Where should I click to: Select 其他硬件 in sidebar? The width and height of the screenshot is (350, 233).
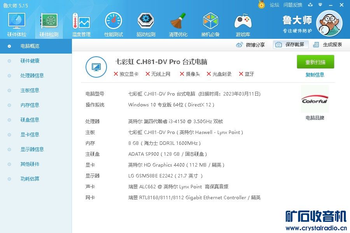point(30,164)
